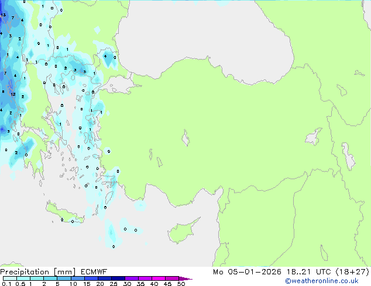Pick the 15–20 mm blue legend swatch
This screenshot has height=286, width=371.
coord(91,278)
